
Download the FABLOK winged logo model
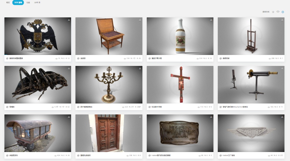pyautogui.click(x=282, y=117)
